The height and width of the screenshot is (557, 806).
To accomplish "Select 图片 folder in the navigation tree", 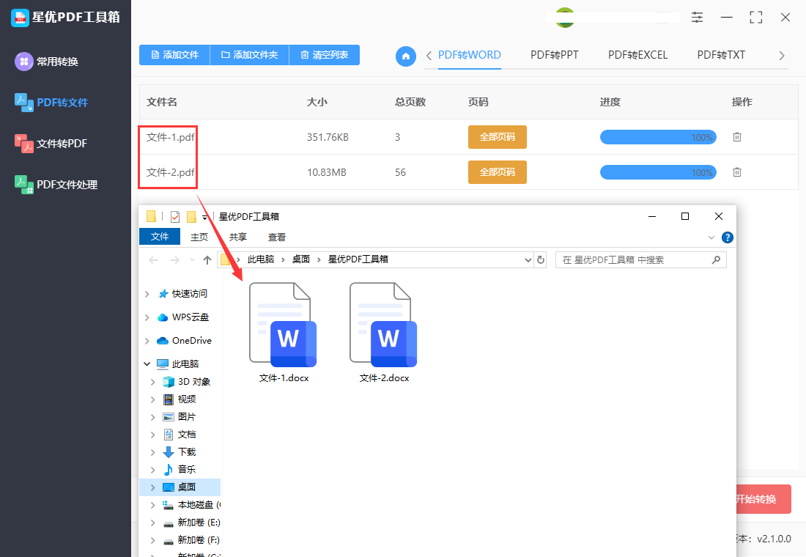I will coord(180,416).
